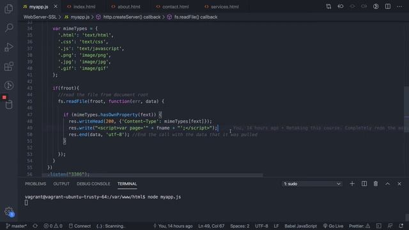The image size is (409, 230).
Task: Split the terminal pane
Action: click(364, 184)
